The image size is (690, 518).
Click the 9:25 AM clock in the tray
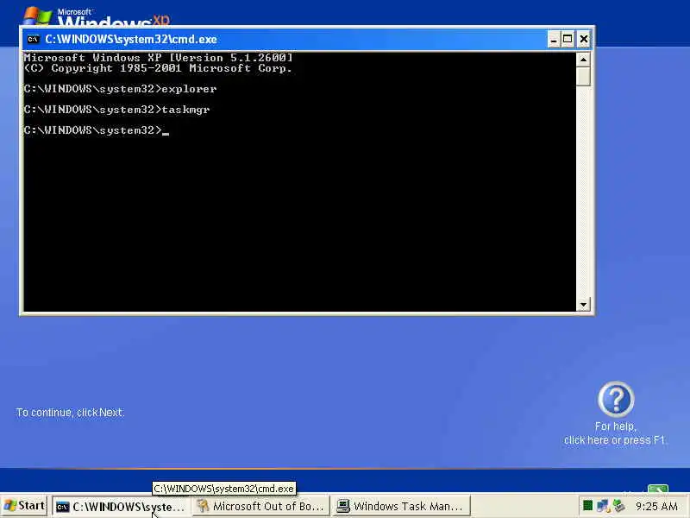[656, 506]
